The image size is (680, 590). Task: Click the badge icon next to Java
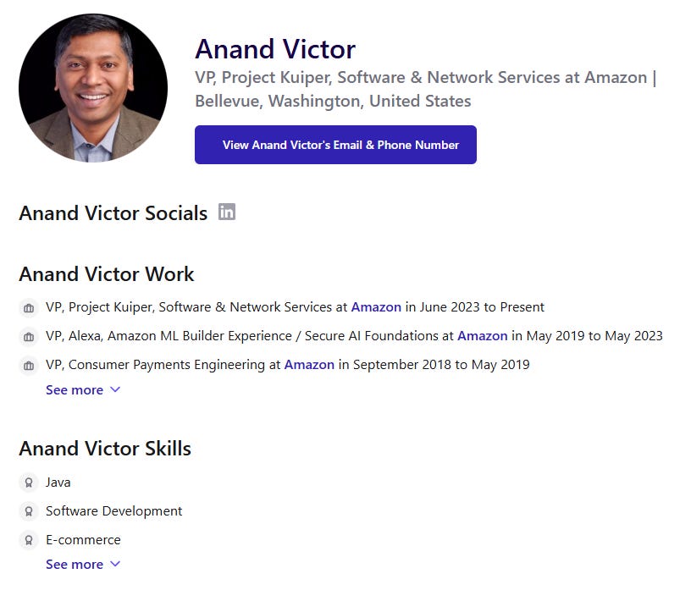[x=29, y=482]
